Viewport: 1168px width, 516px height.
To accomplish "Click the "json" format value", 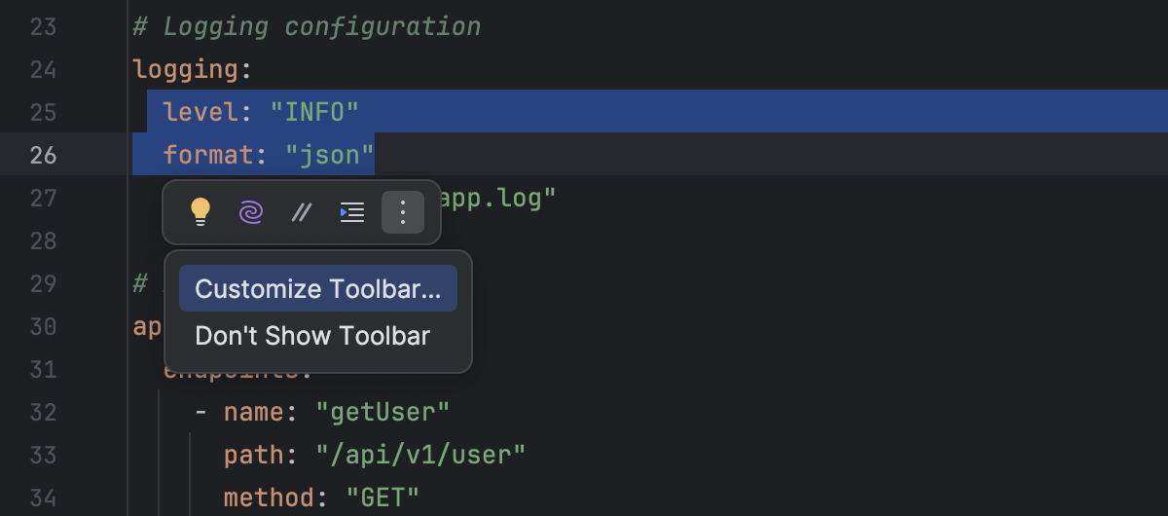I will pyautogui.click(x=330, y=155).
